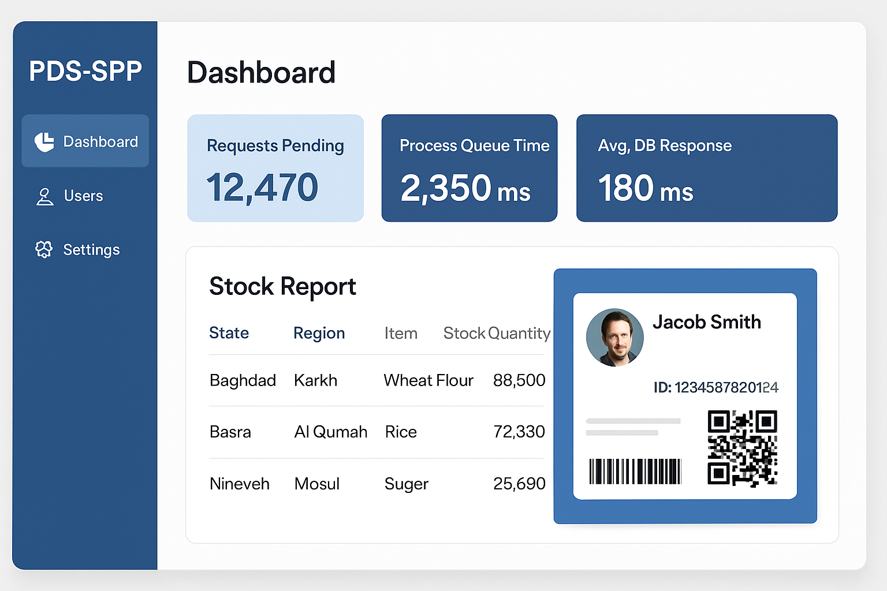Select the Al Qumah region cell
This screenshot has height=591, width=887.
click(330, 432)
